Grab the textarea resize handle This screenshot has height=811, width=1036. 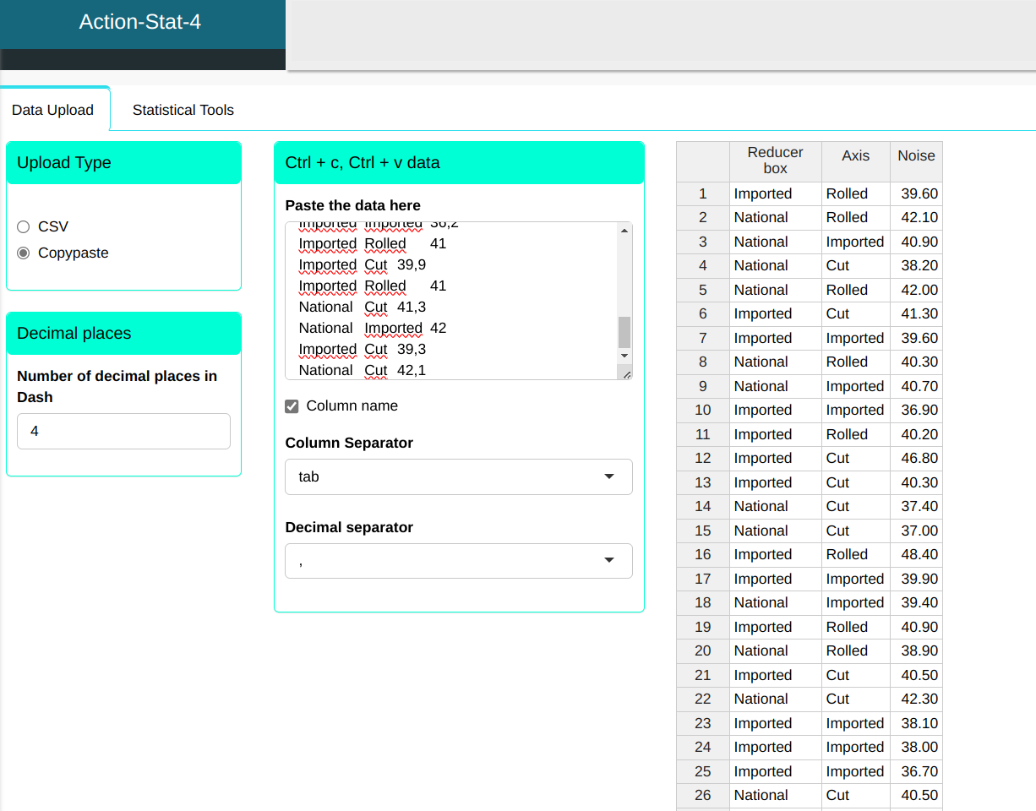point(625,373)
